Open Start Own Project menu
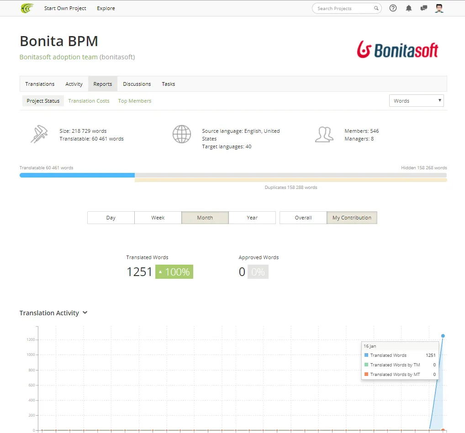 [65, 8]
